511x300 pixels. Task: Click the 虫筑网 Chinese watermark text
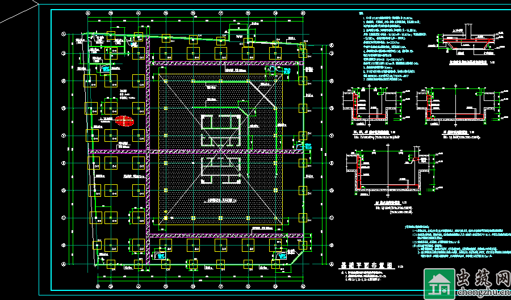481,279
